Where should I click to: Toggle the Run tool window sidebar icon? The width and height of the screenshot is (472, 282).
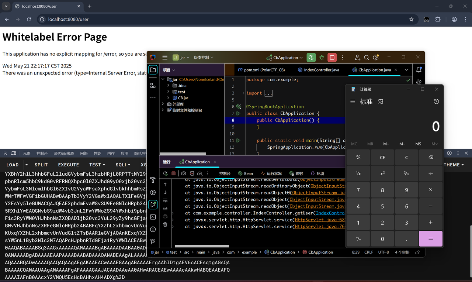(x=153, y=204)
